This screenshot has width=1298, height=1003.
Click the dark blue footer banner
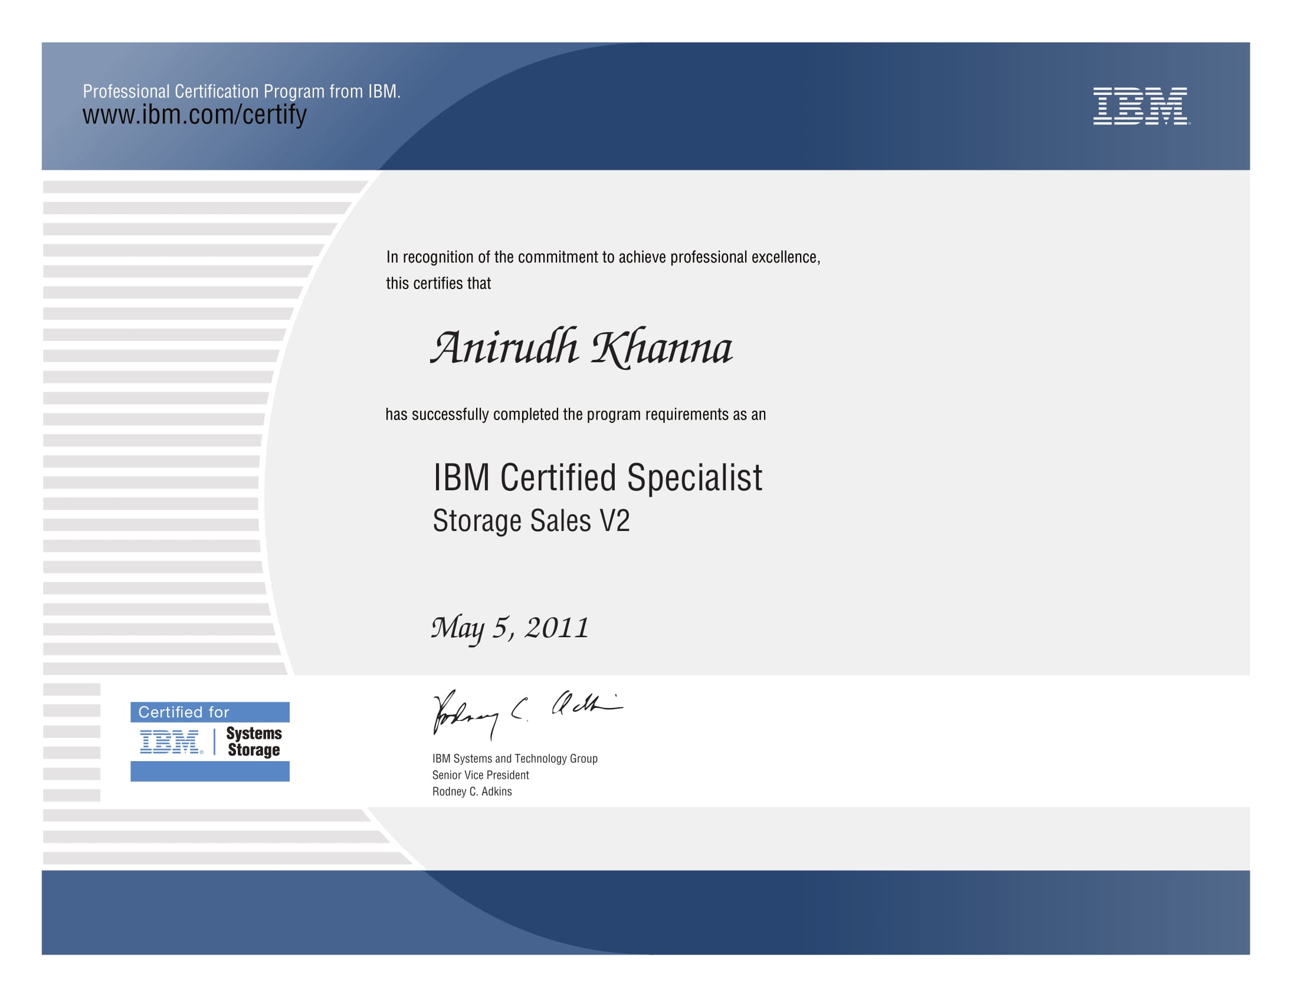645,913
